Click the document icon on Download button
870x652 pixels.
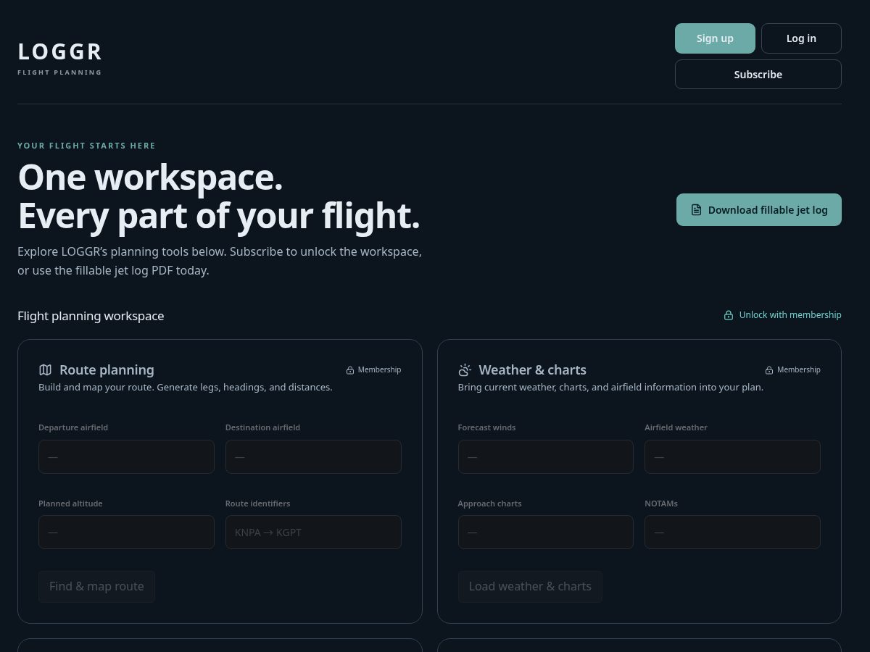click(696, 210)
